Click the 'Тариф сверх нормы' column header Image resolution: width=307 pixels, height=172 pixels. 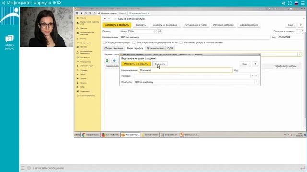pyautogui.click(x=285, y=66)
